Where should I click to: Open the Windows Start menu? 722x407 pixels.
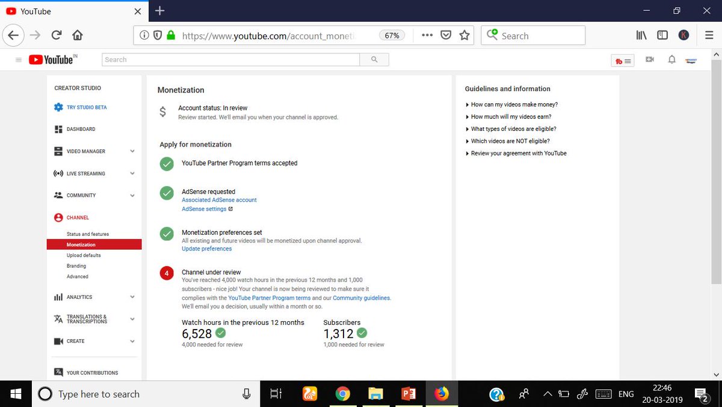[x=16, y=394]
